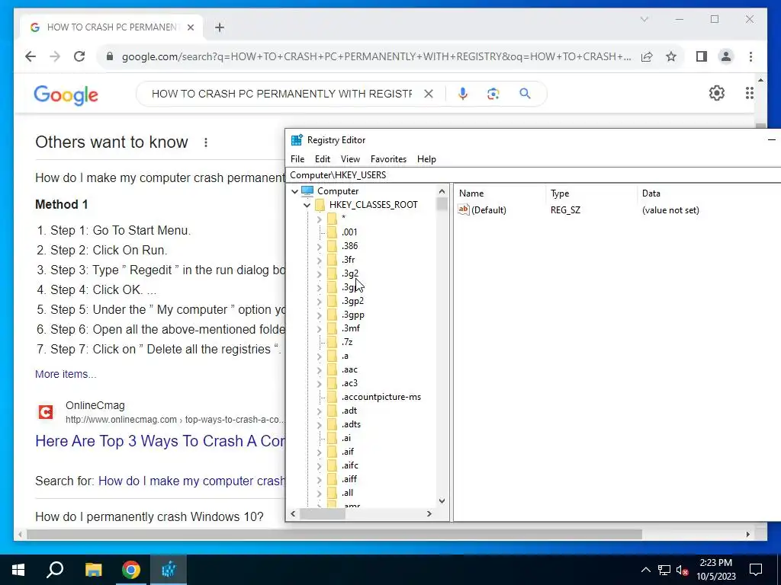
Task: Toggle Chrome side panel icon
Action: (702, 56)
